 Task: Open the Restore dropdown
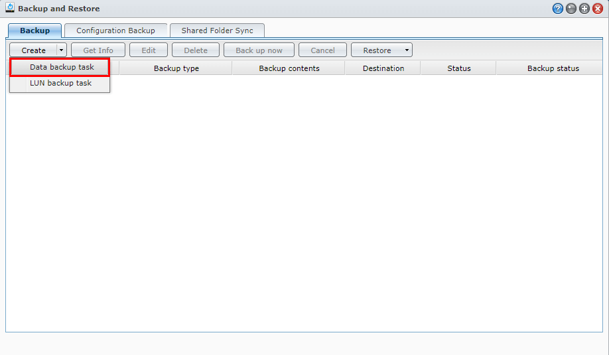(x=381, y=50)
